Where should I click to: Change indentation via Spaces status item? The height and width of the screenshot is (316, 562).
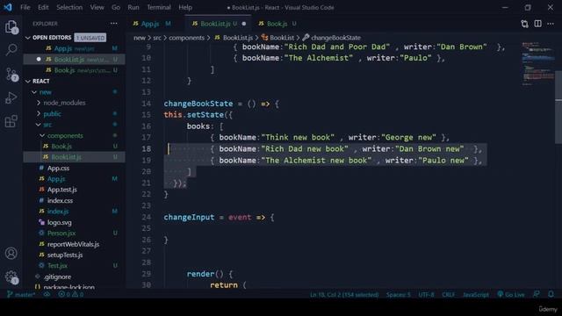point(398,295)
